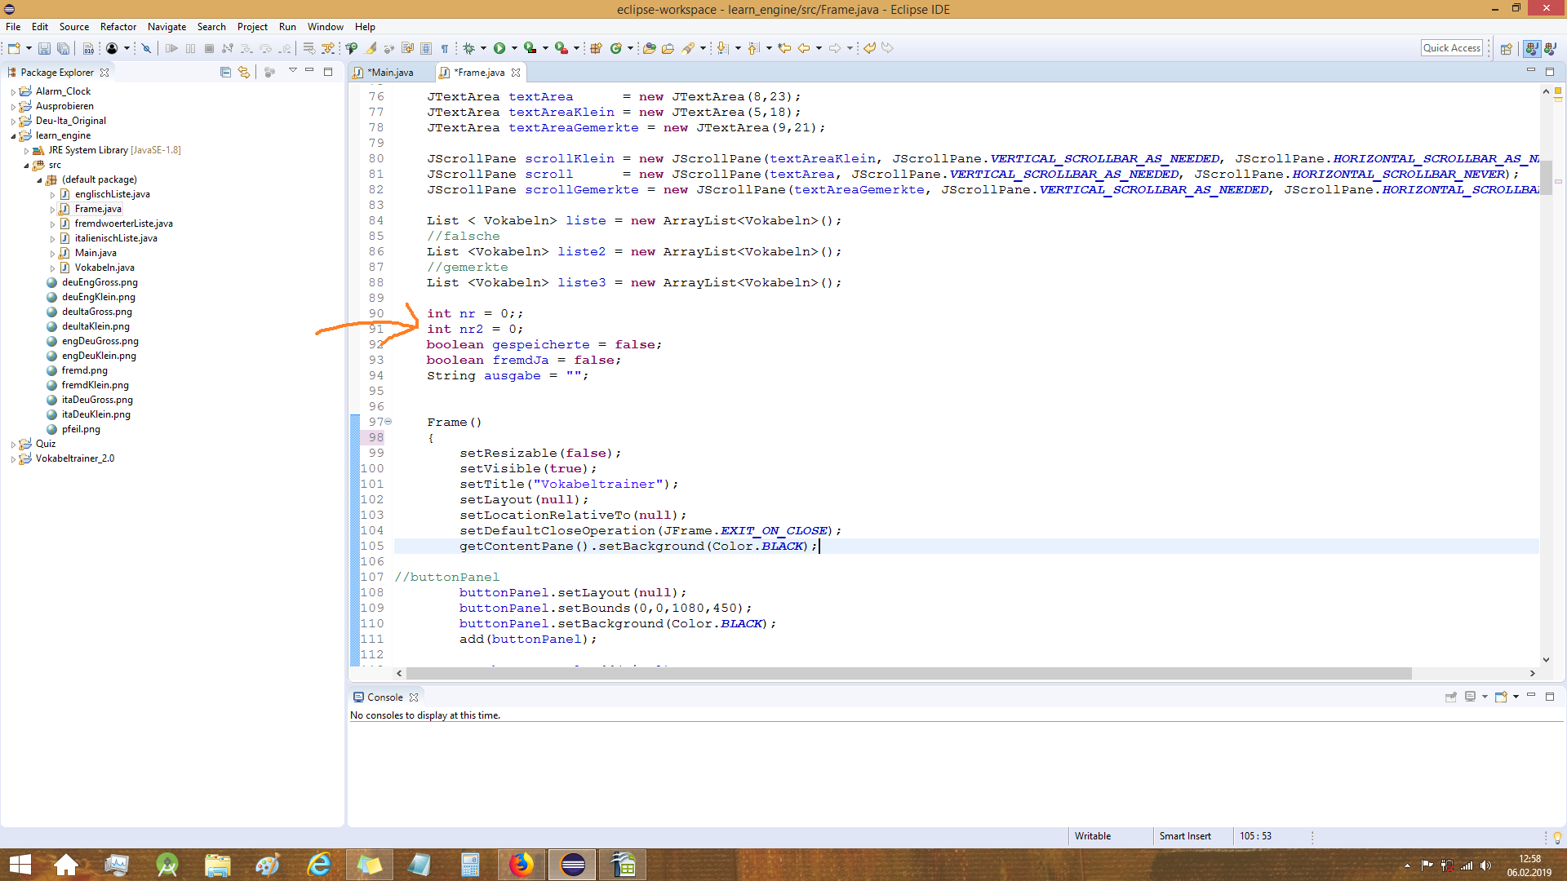1567x881 pixels.
Task: Toggle Link with Editor in Package Explorer
Action: (x=243, y=72)
